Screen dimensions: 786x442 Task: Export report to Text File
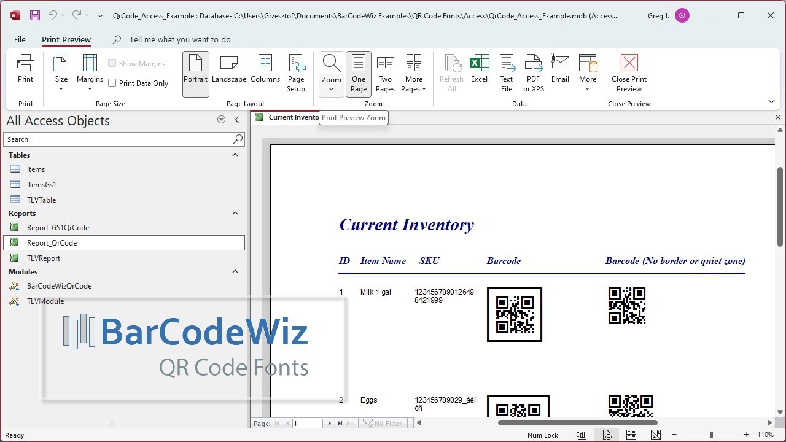click(507, 74)
